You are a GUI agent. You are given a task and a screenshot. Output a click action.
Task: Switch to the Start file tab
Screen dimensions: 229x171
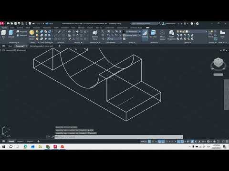[x=10, y=46]
